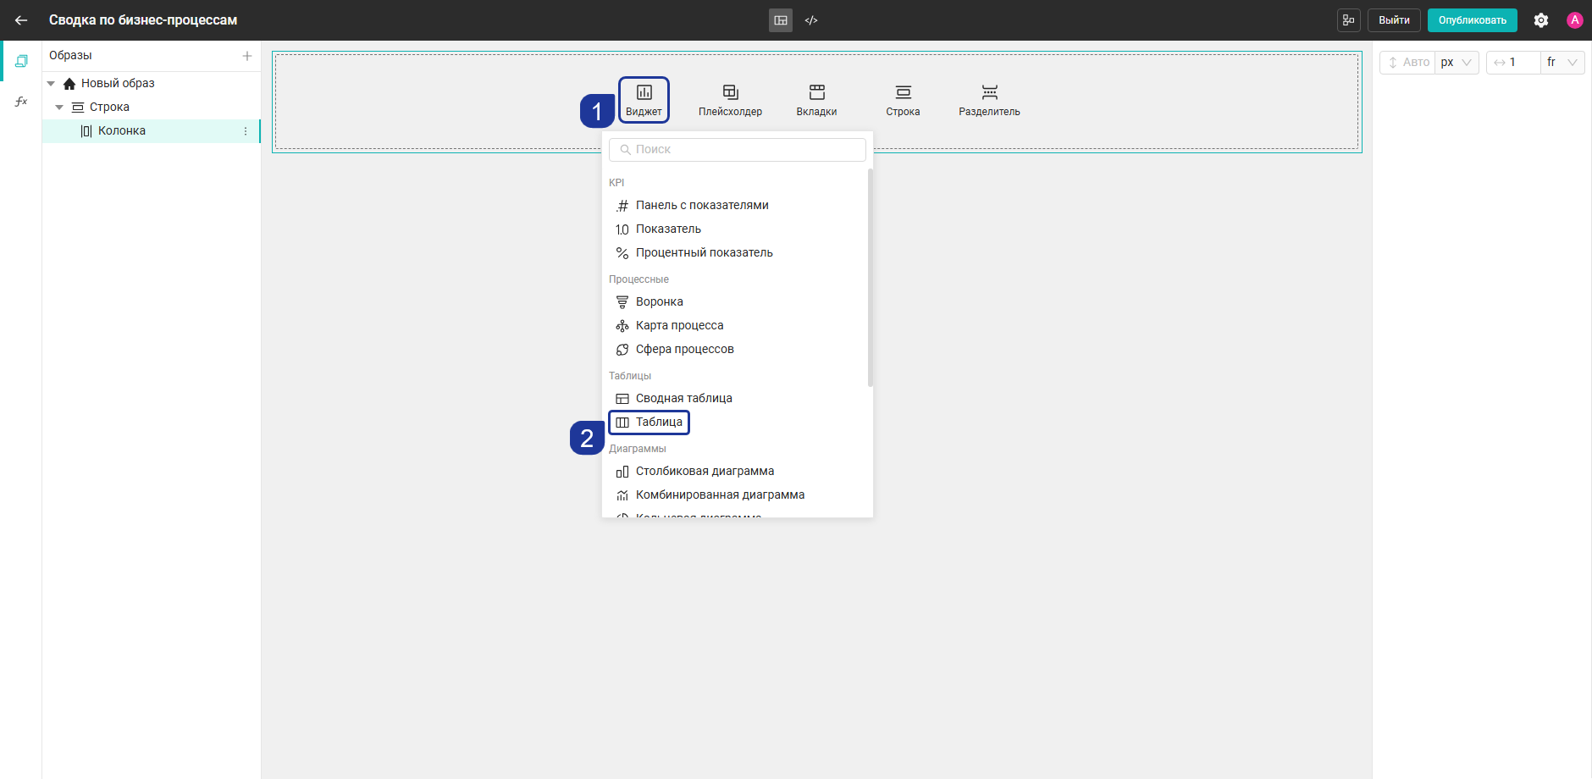
Task: Collapse the Строка tree node
Action: pos(59,107)
